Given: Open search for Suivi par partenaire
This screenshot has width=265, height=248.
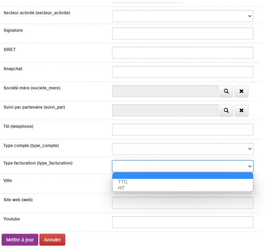Looking at the screenshot, I should point(226,110).
